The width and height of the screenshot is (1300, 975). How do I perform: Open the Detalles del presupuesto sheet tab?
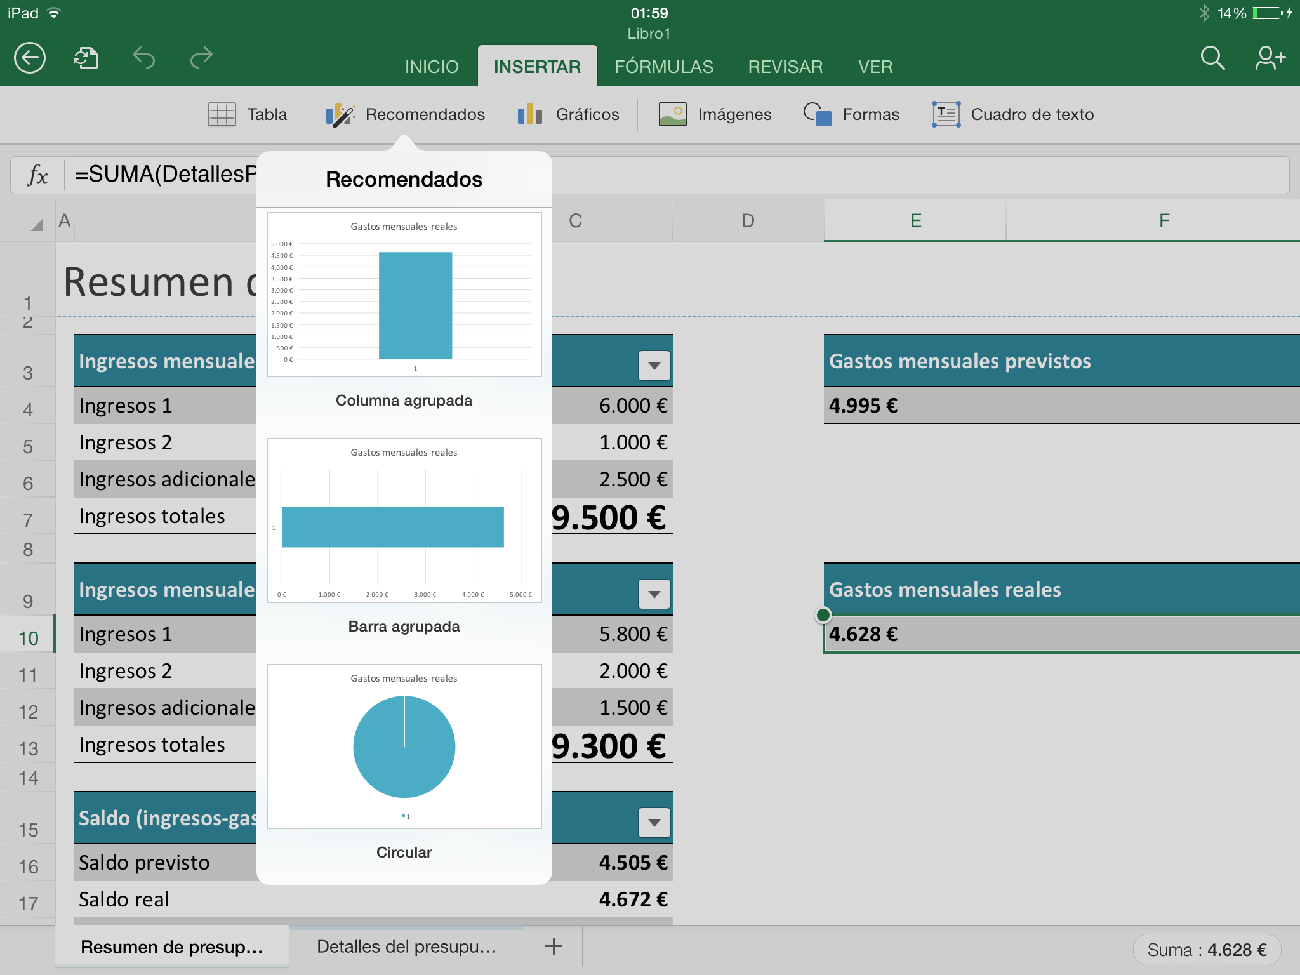coord(406,946)
